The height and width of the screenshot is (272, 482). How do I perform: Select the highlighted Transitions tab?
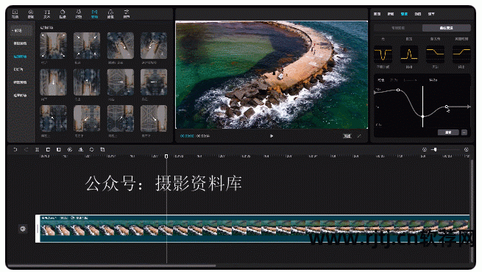click(x=94, y=14)
